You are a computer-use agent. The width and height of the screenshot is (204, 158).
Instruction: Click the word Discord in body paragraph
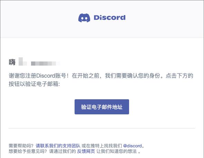(x=46, y=76)
